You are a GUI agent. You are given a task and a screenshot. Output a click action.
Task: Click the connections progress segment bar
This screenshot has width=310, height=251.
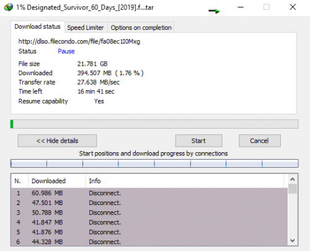[x=154, y=163]
